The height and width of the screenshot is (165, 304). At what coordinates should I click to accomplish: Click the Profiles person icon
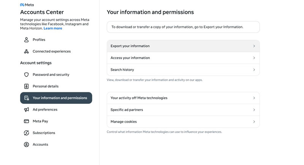27,40
